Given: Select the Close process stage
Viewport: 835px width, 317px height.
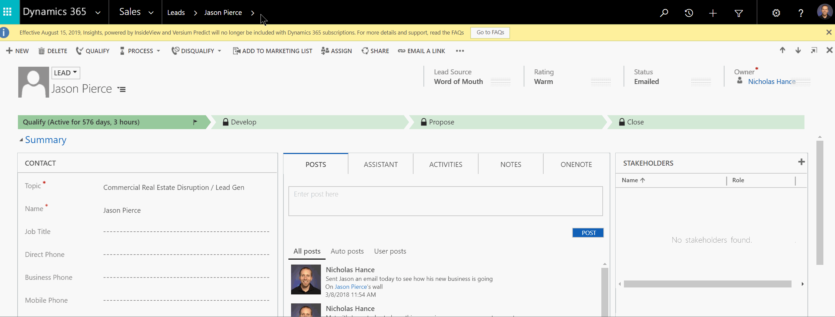Looking at the screenshot, I should (x=706, y=122).
